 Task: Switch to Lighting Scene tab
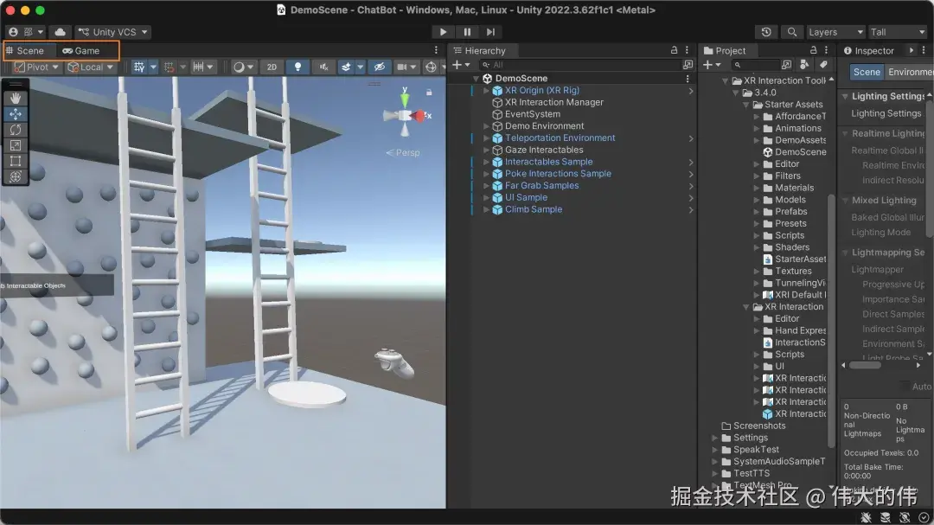pyautogui.click(x=867, y=72)
